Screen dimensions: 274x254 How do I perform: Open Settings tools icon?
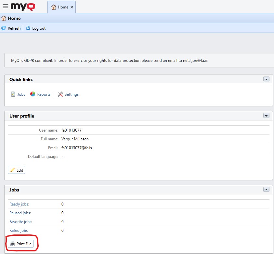coord(60,94)
